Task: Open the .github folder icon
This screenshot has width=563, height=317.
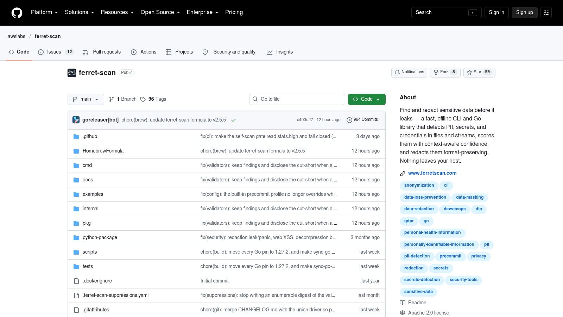Action: pyautogui.click(x=76, y=137)
